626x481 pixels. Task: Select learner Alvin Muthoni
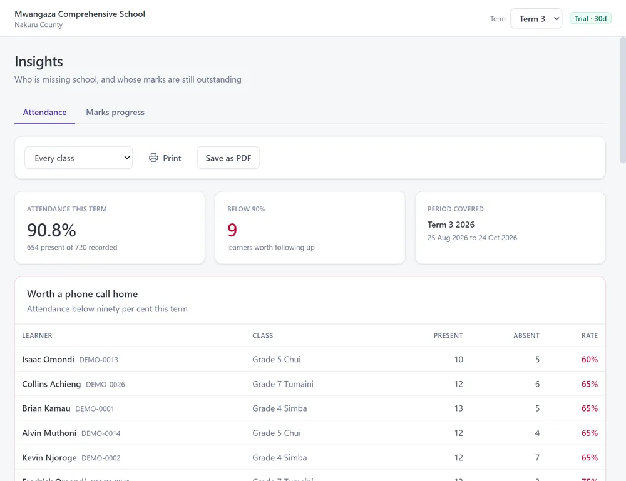tap(49, 433)
